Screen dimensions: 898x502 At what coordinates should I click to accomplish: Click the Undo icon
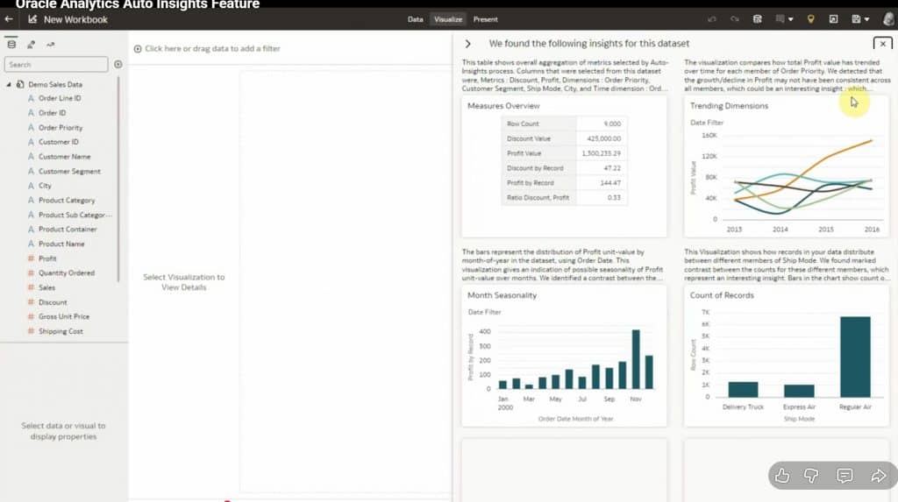click(712, 19)
